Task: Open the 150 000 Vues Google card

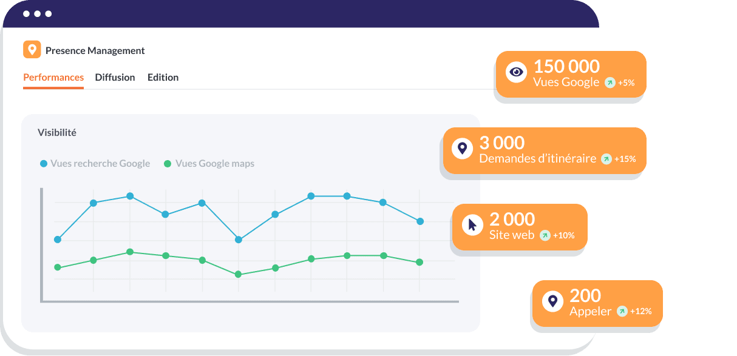Action: 571,74
